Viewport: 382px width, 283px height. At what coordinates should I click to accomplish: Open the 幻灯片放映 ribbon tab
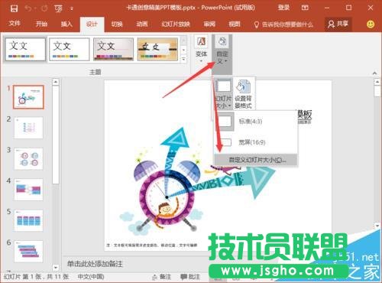(176, 24)
